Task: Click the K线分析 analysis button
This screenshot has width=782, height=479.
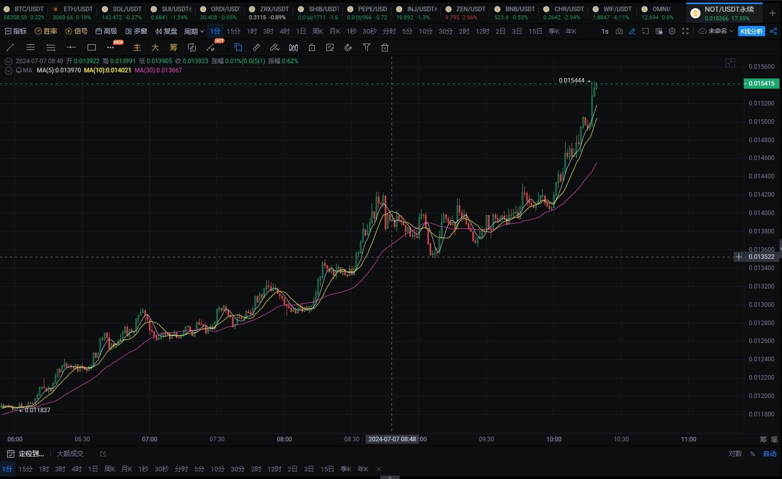Action: coord(751,31)
